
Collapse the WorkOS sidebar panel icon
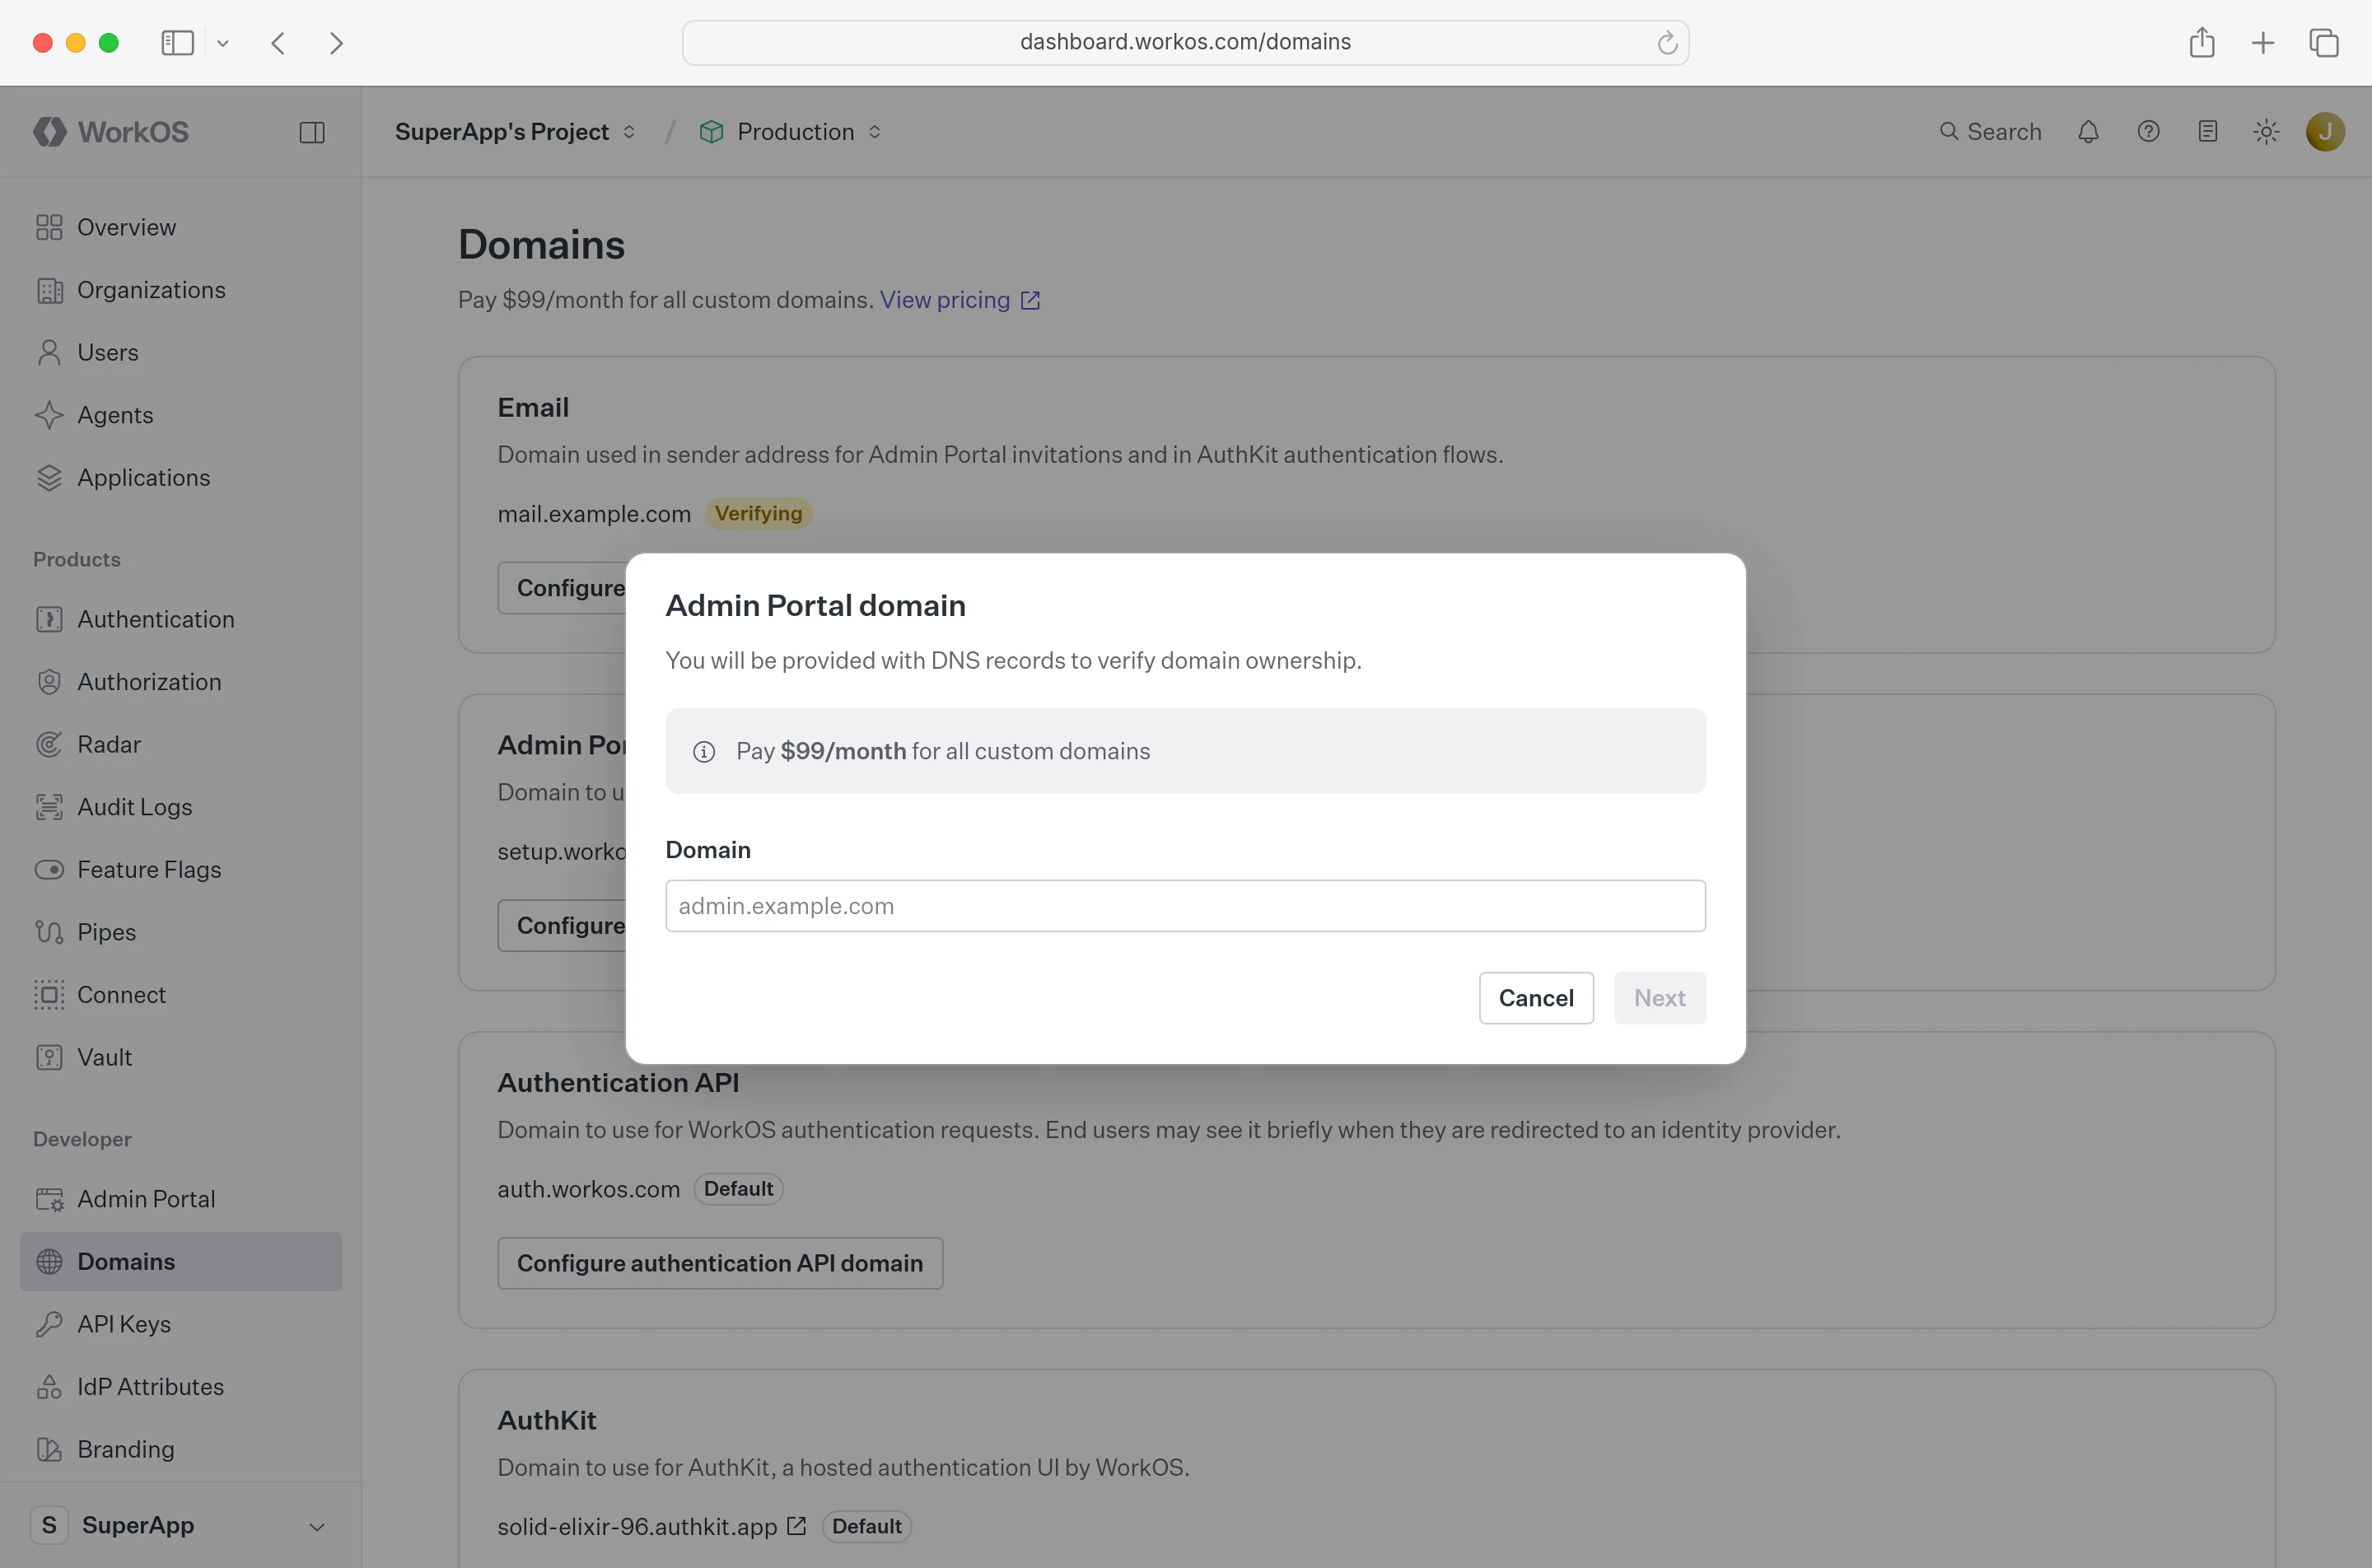pyautogui.click(x=312, y=132)
